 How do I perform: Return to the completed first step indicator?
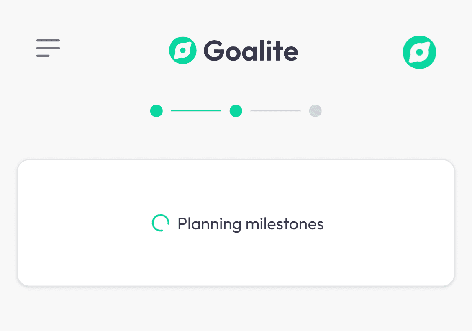(x=156, y=111)
